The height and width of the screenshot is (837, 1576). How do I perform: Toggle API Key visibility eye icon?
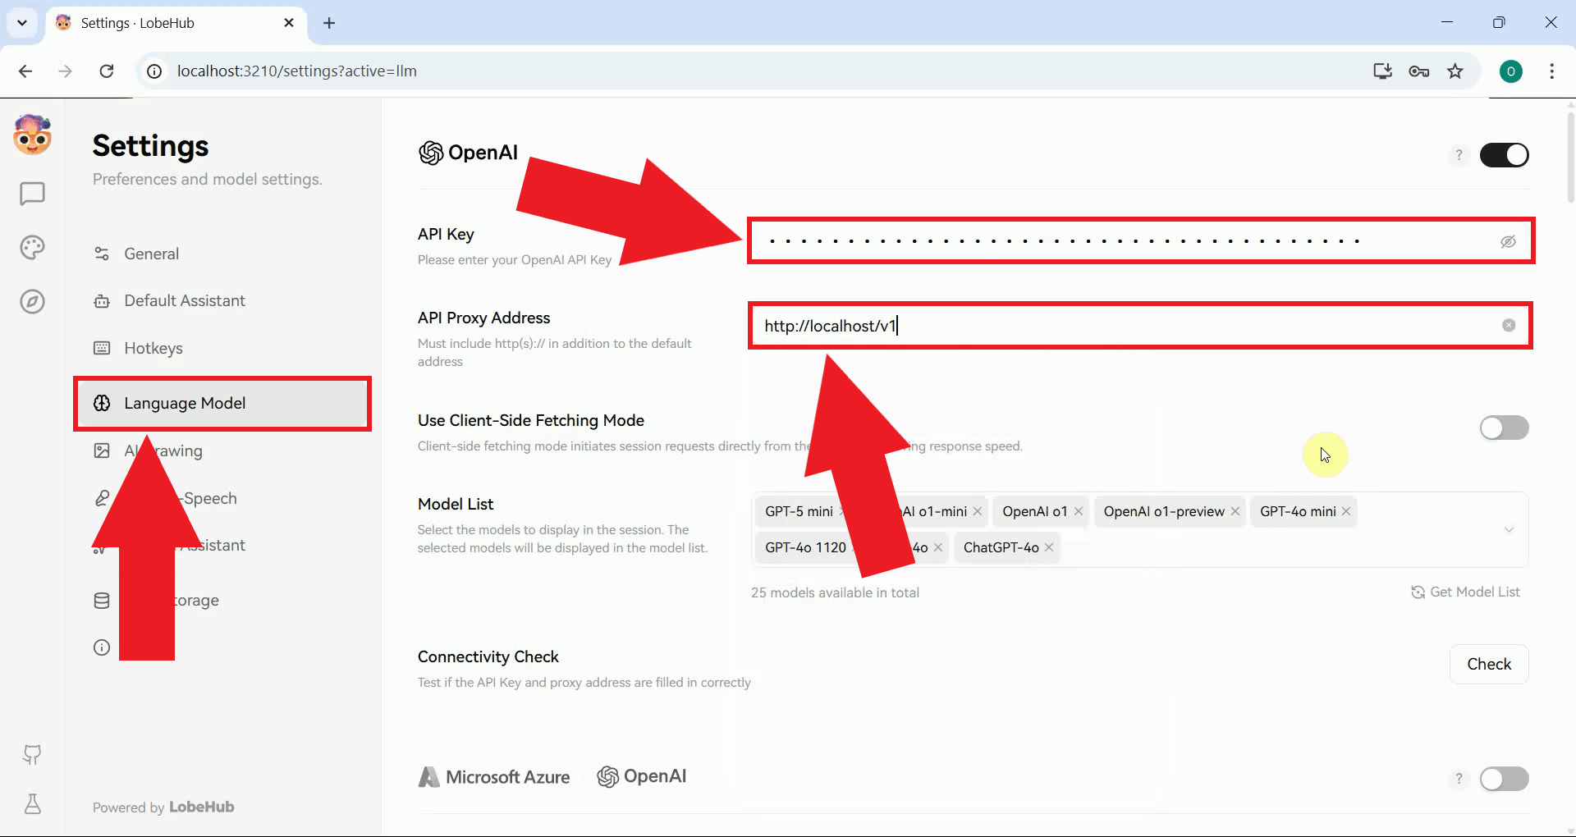1509,240
